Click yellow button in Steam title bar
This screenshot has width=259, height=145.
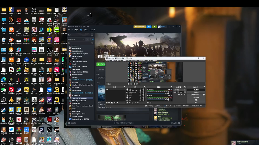pyautogui.click(x=140, y=27)
